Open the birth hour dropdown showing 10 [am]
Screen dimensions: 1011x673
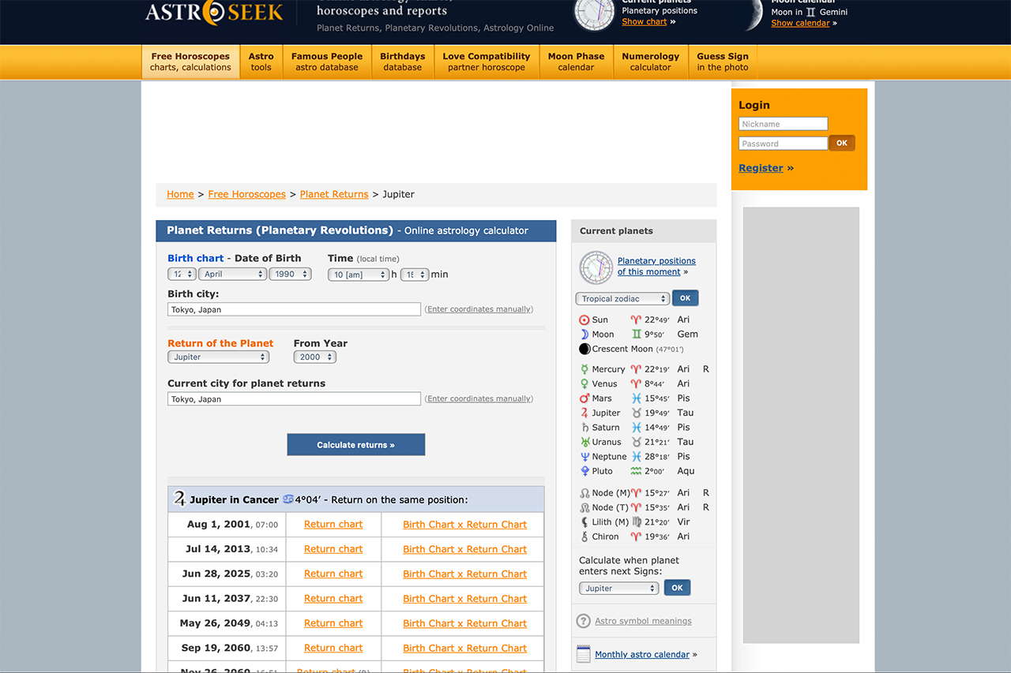(x=359, y=275)
